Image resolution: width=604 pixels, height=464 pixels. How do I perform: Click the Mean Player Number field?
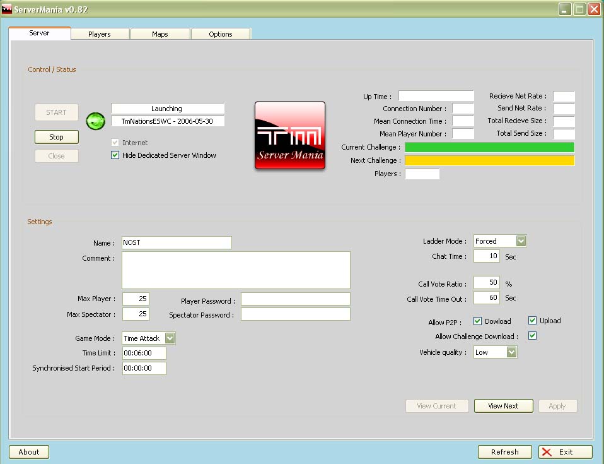pyautogui.click(x=463, y=133)
